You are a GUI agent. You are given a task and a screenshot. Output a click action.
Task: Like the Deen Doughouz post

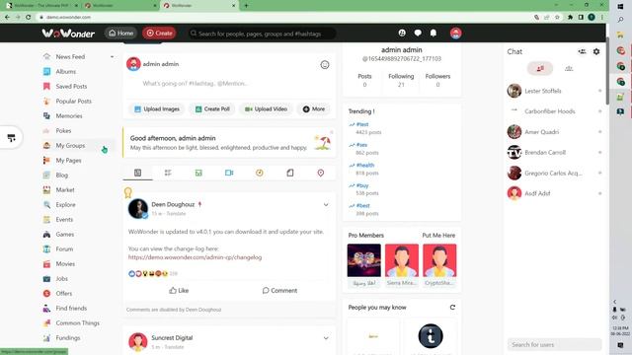click(x=179, y=291)
